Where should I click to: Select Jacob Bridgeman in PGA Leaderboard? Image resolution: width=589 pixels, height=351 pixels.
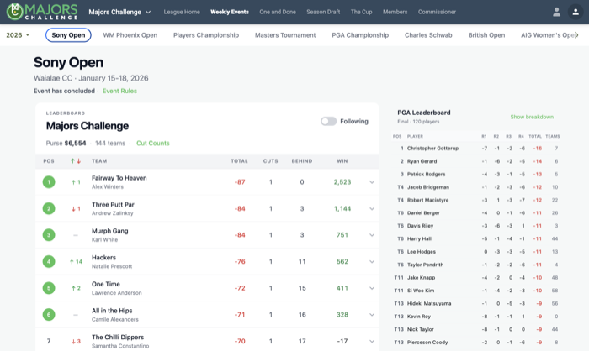(x=427, y=187)
